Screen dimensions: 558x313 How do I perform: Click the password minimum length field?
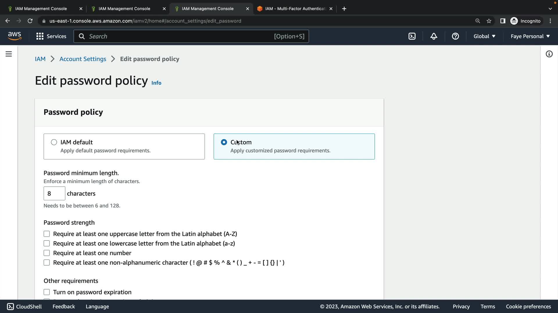(54, 194)
